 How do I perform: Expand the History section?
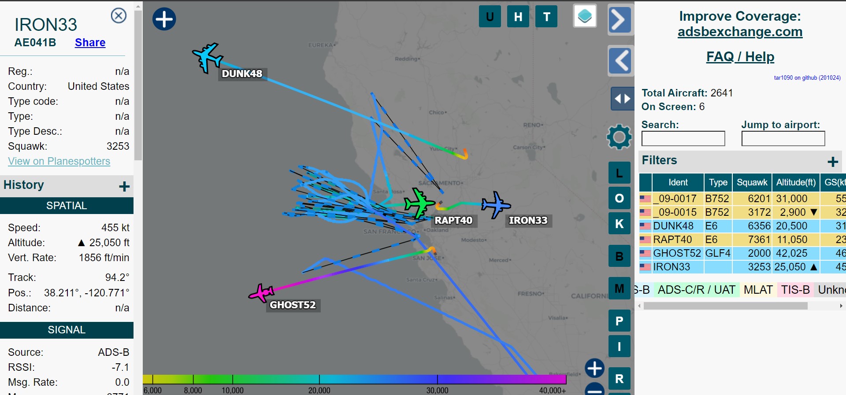pyautogui.click(x=124, y=186)
